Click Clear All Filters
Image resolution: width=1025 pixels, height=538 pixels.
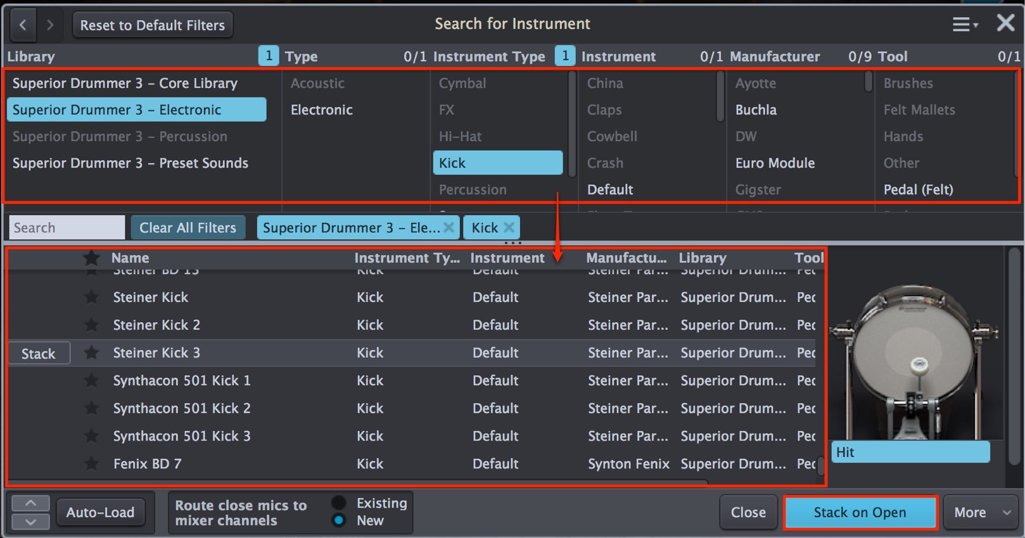[x=188, y=227]
